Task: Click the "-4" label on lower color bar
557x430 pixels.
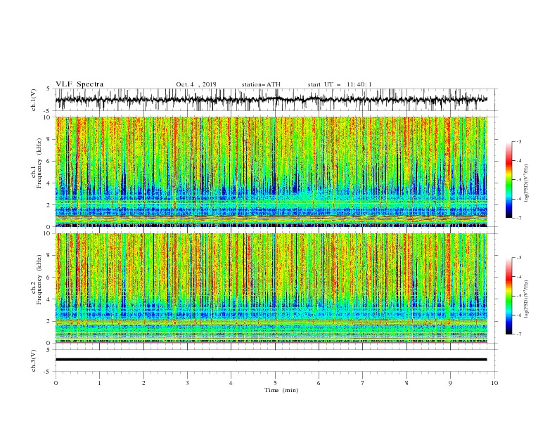Action: click(519, 277)
